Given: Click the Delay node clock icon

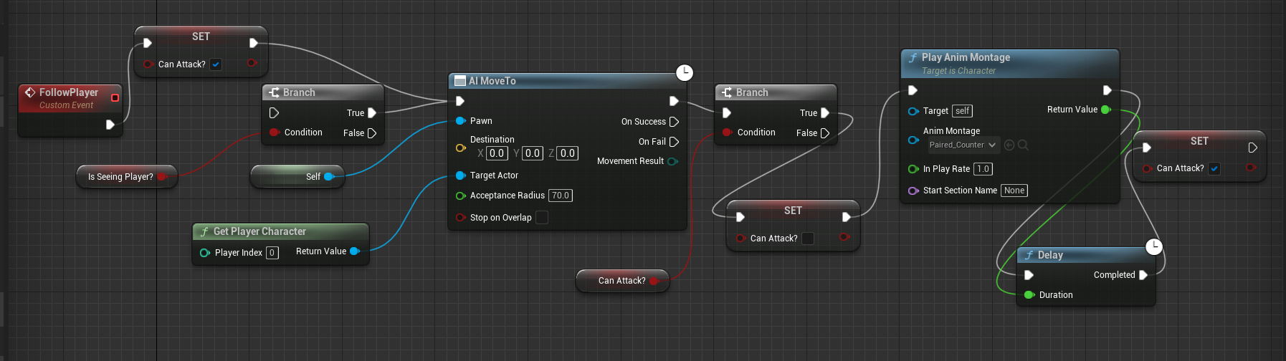Looking at the screenshot, I should pyautogui.click(x=1153, y=247).
